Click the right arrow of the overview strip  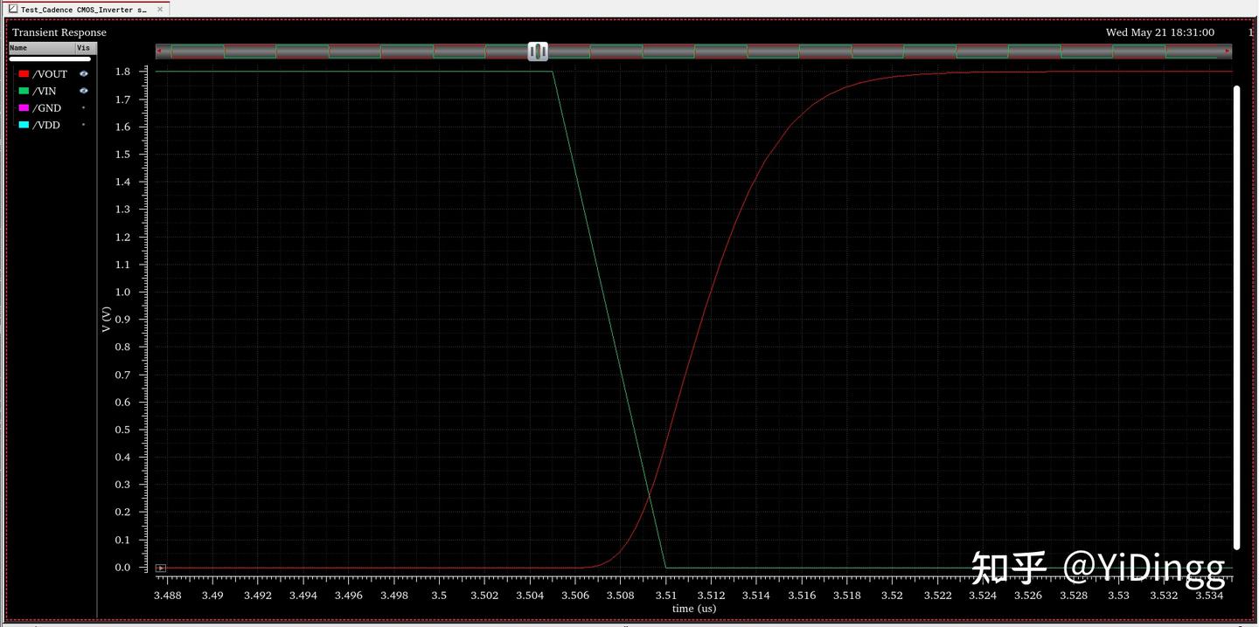[1228, 52]
